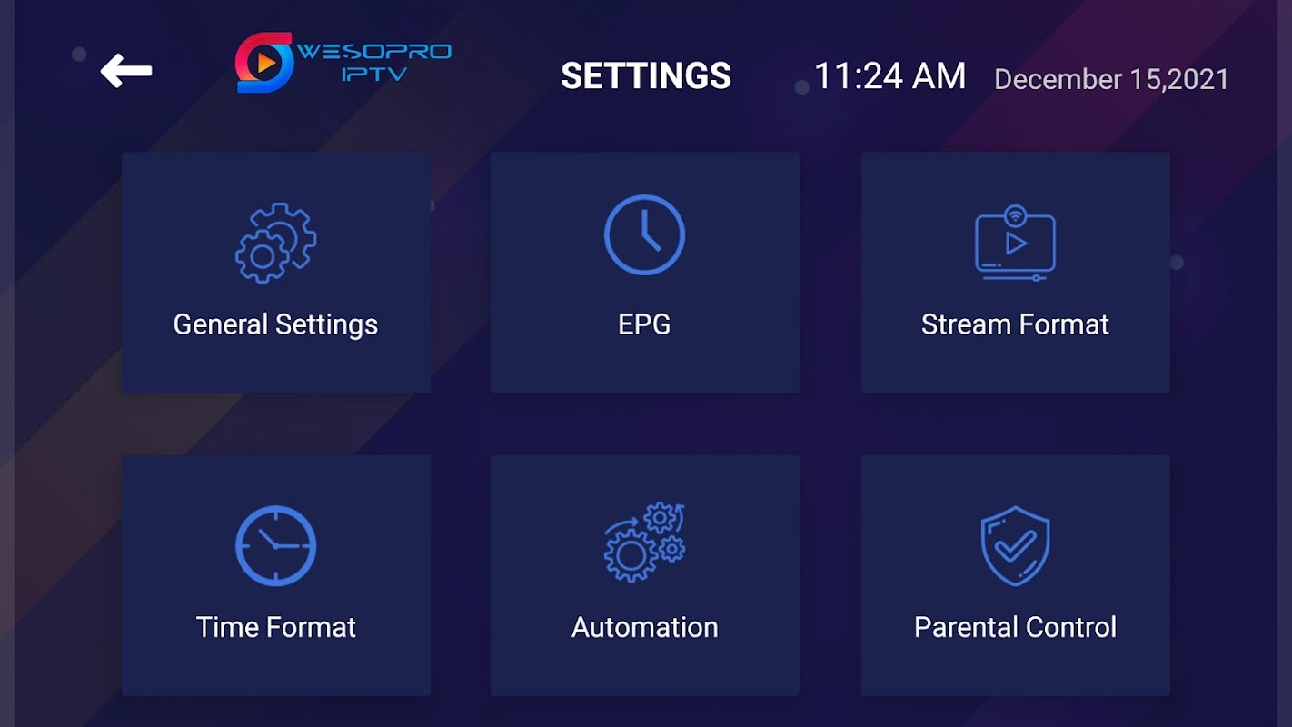This screenshot has width=1292, height=727.
Task: Open the EPG label
Action: [x=644, y=324]
